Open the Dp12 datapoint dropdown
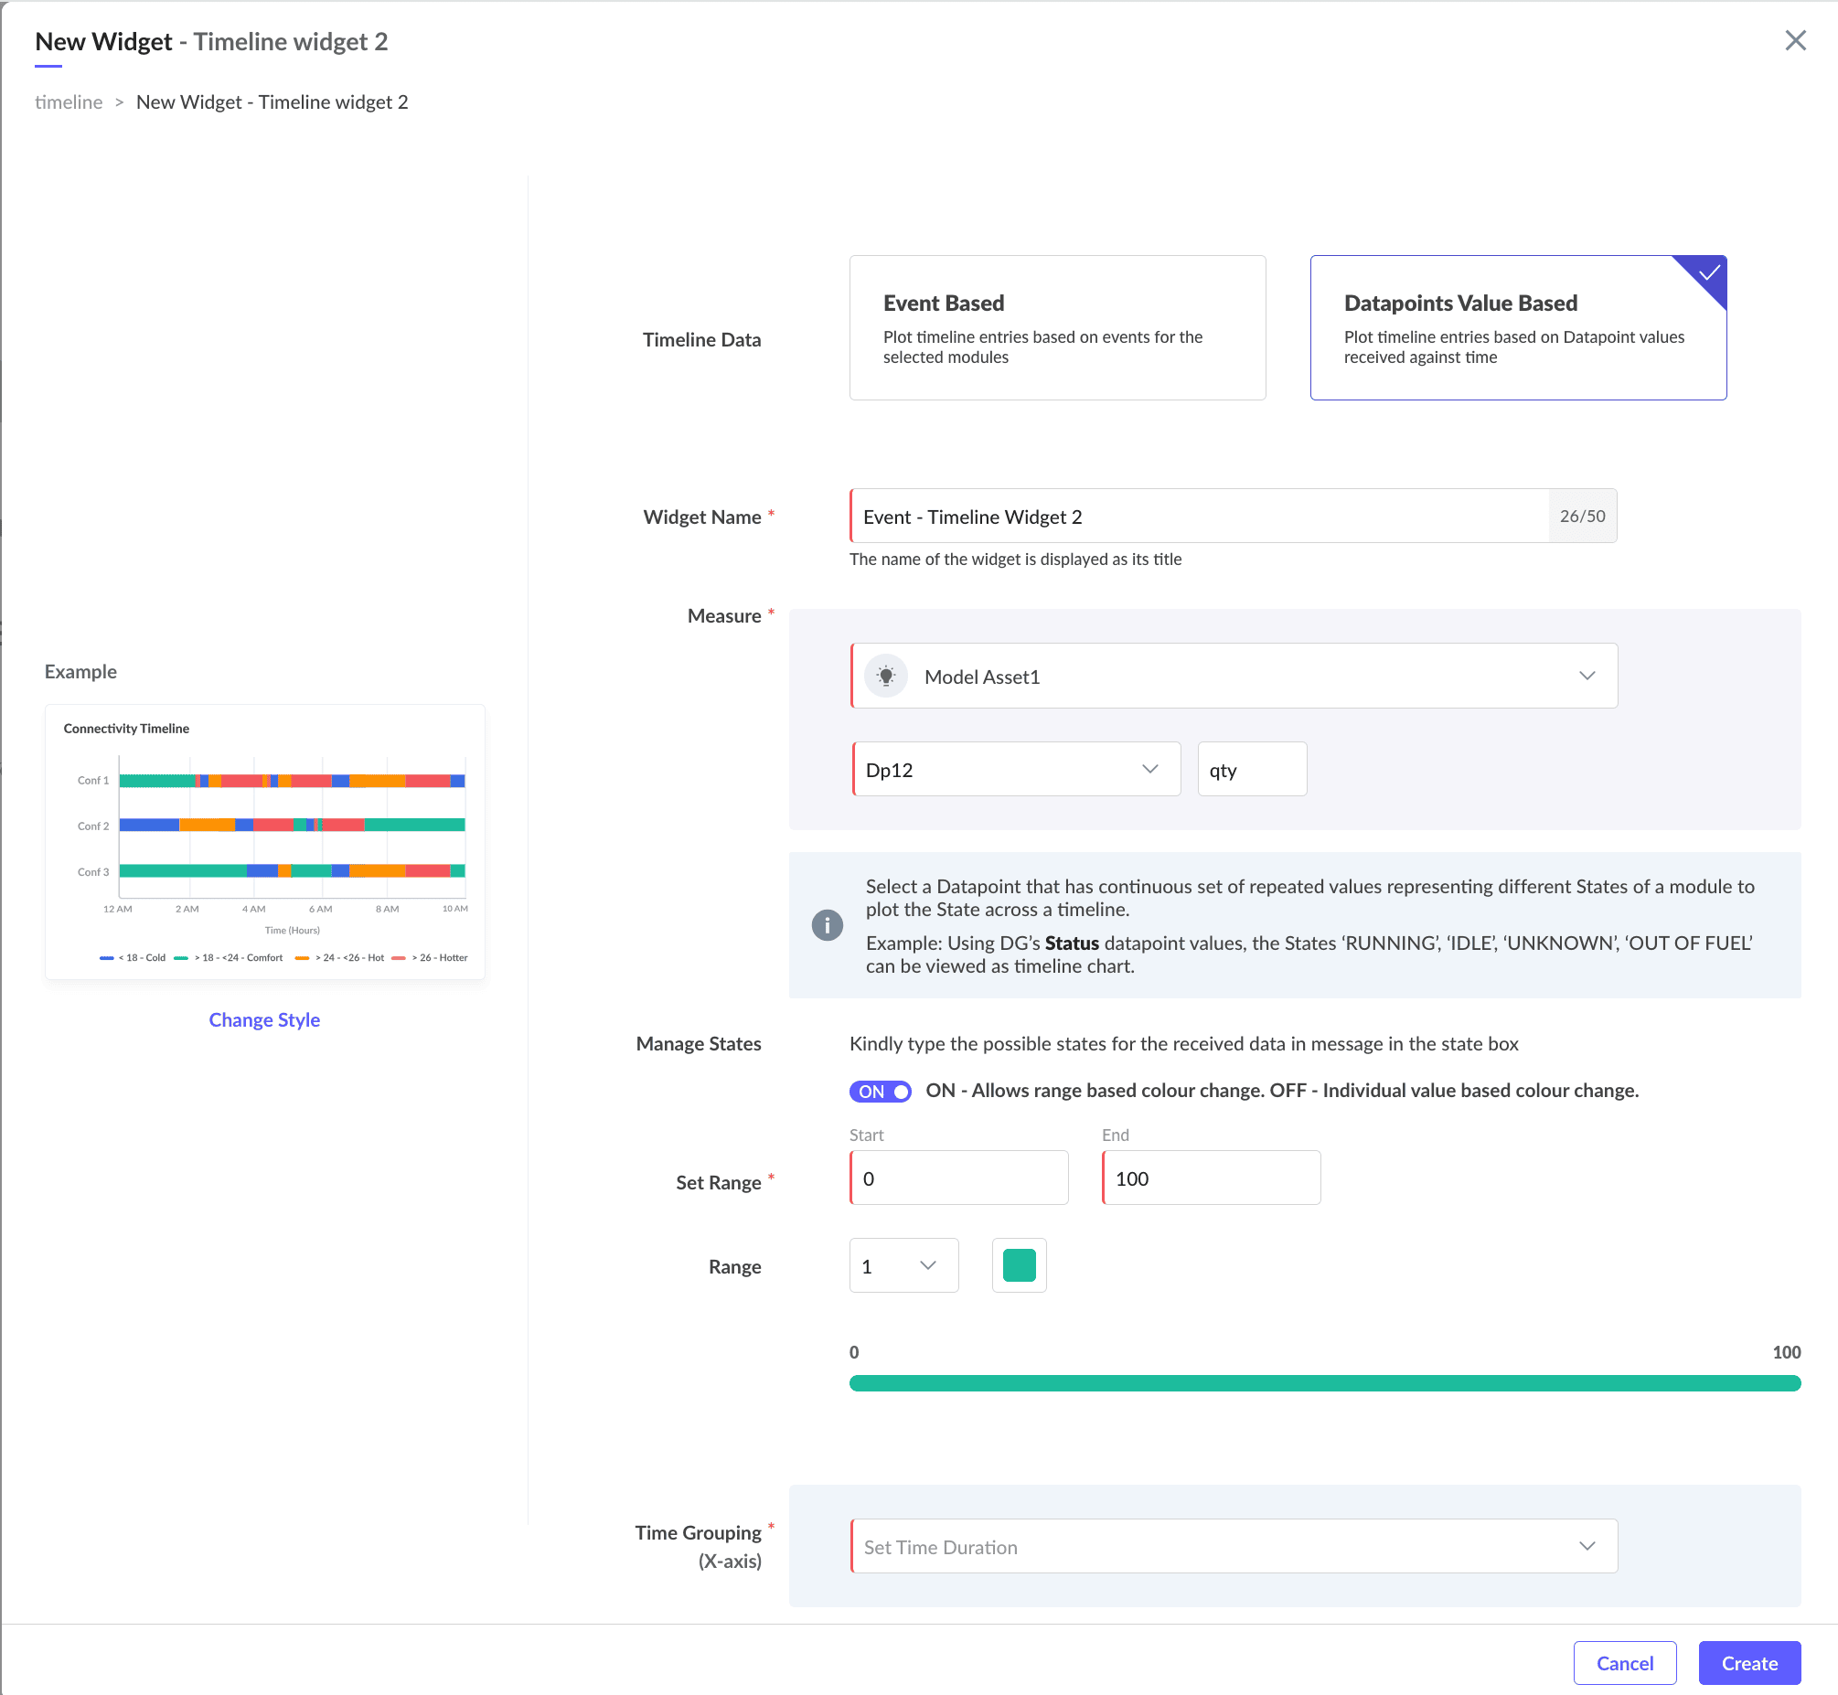The width and height of the screenshot is (1838, 1695). pyautogui.click(x=1149, y=770)
